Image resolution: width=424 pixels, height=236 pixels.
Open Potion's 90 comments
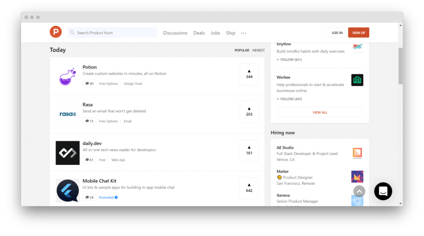click(x=89, y=84)
